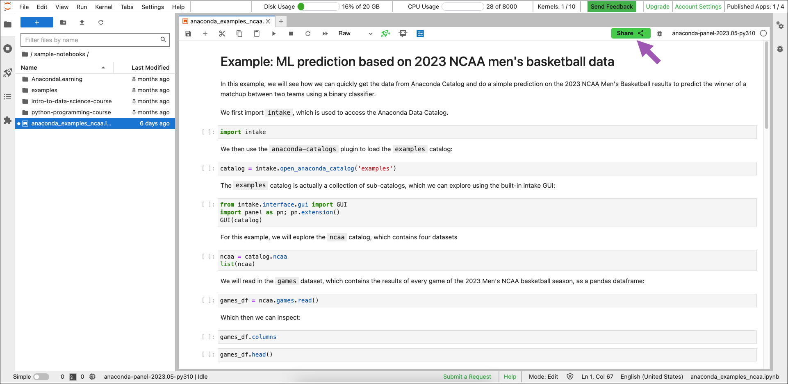This screenshot has width=788, height=384.
Task: Refresh the file list
Action: tap(101, 23)
